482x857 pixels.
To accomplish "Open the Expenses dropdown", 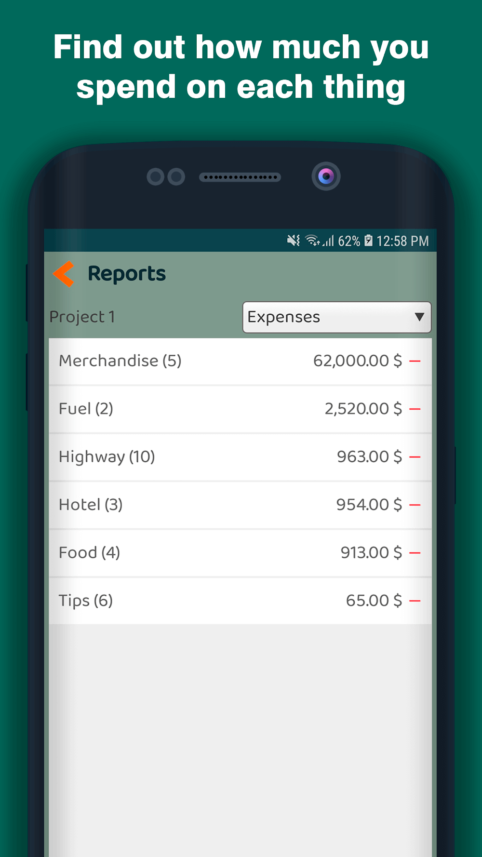I will pyautogui.click(x=328, y=317).
